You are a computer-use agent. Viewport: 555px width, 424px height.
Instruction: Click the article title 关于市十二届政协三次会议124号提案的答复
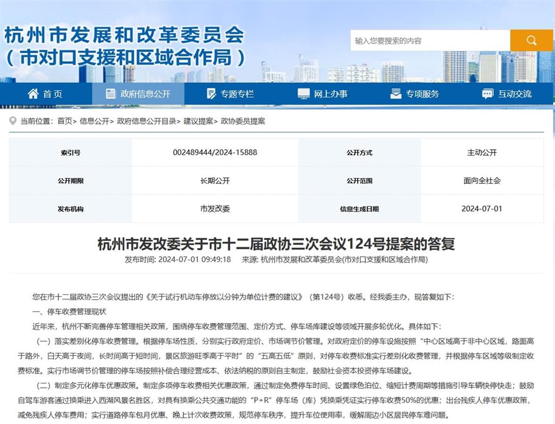click(x=277, y=241)
